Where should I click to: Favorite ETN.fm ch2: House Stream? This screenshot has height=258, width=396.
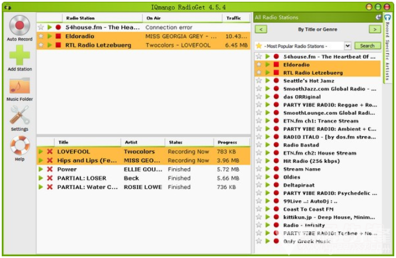pos(259,153)
